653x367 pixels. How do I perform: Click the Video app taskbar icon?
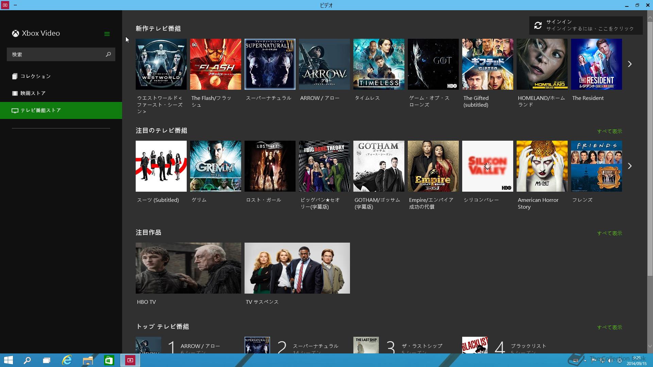click(130, 360)
